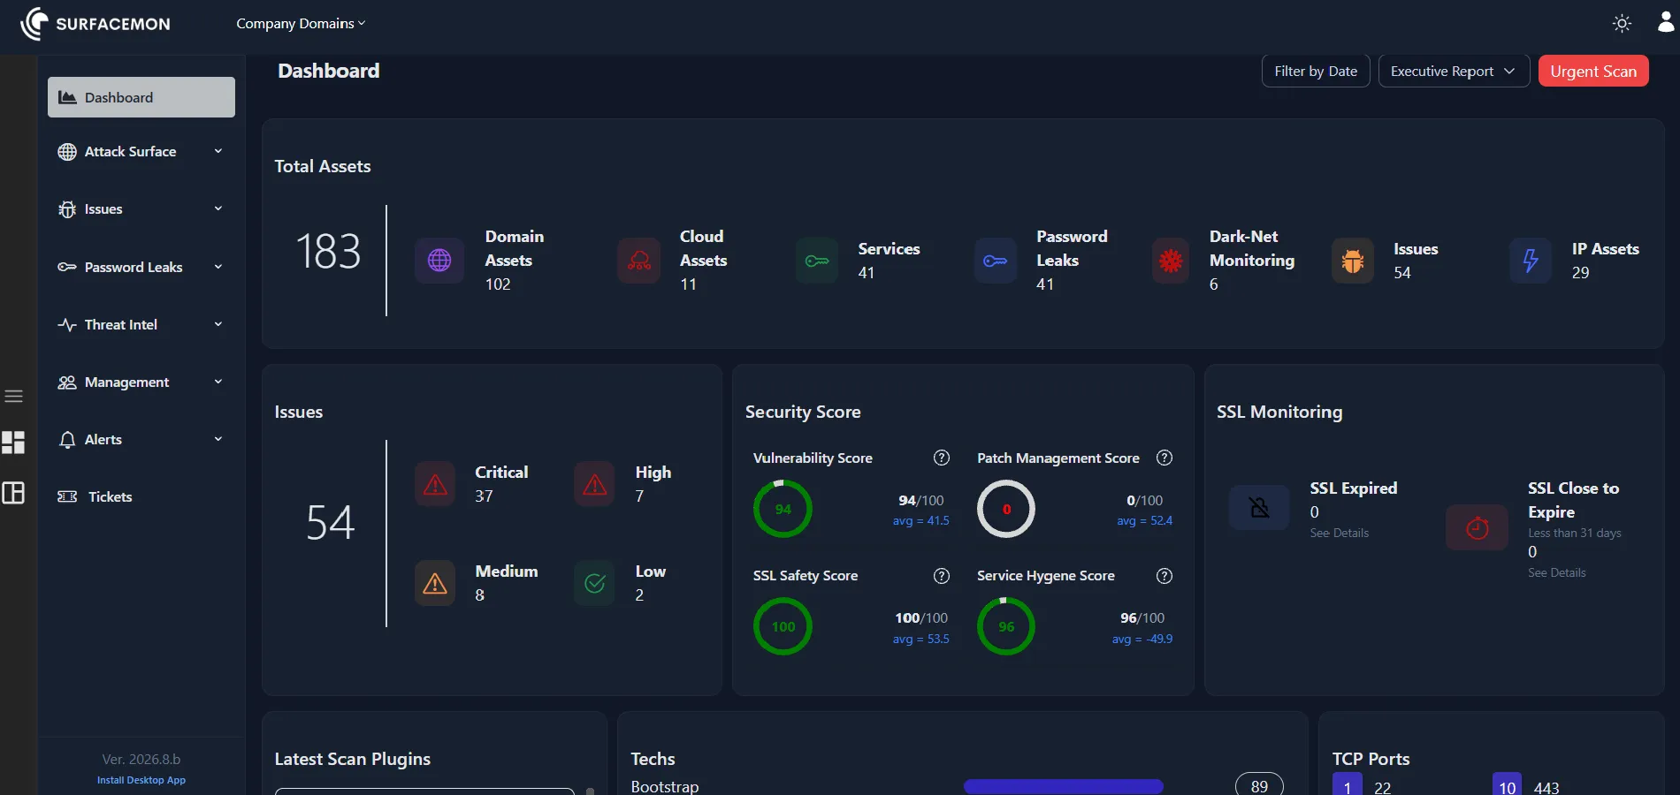Click the Services key icon
This screenshot has width=1680, height=795.
coord(817,261)
